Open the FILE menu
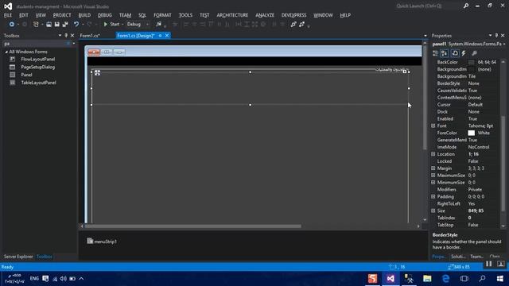 pyautogui.click(x=8, y=15)
